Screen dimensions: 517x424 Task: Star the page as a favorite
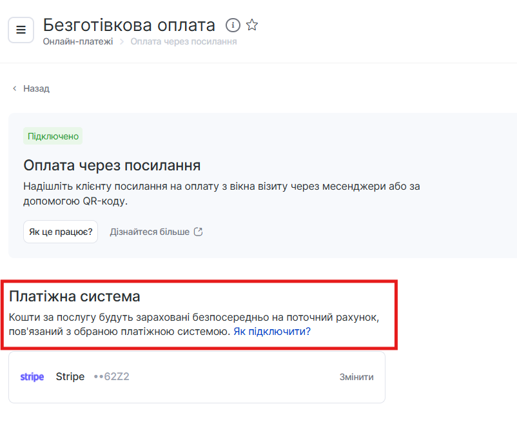point(252,25)
